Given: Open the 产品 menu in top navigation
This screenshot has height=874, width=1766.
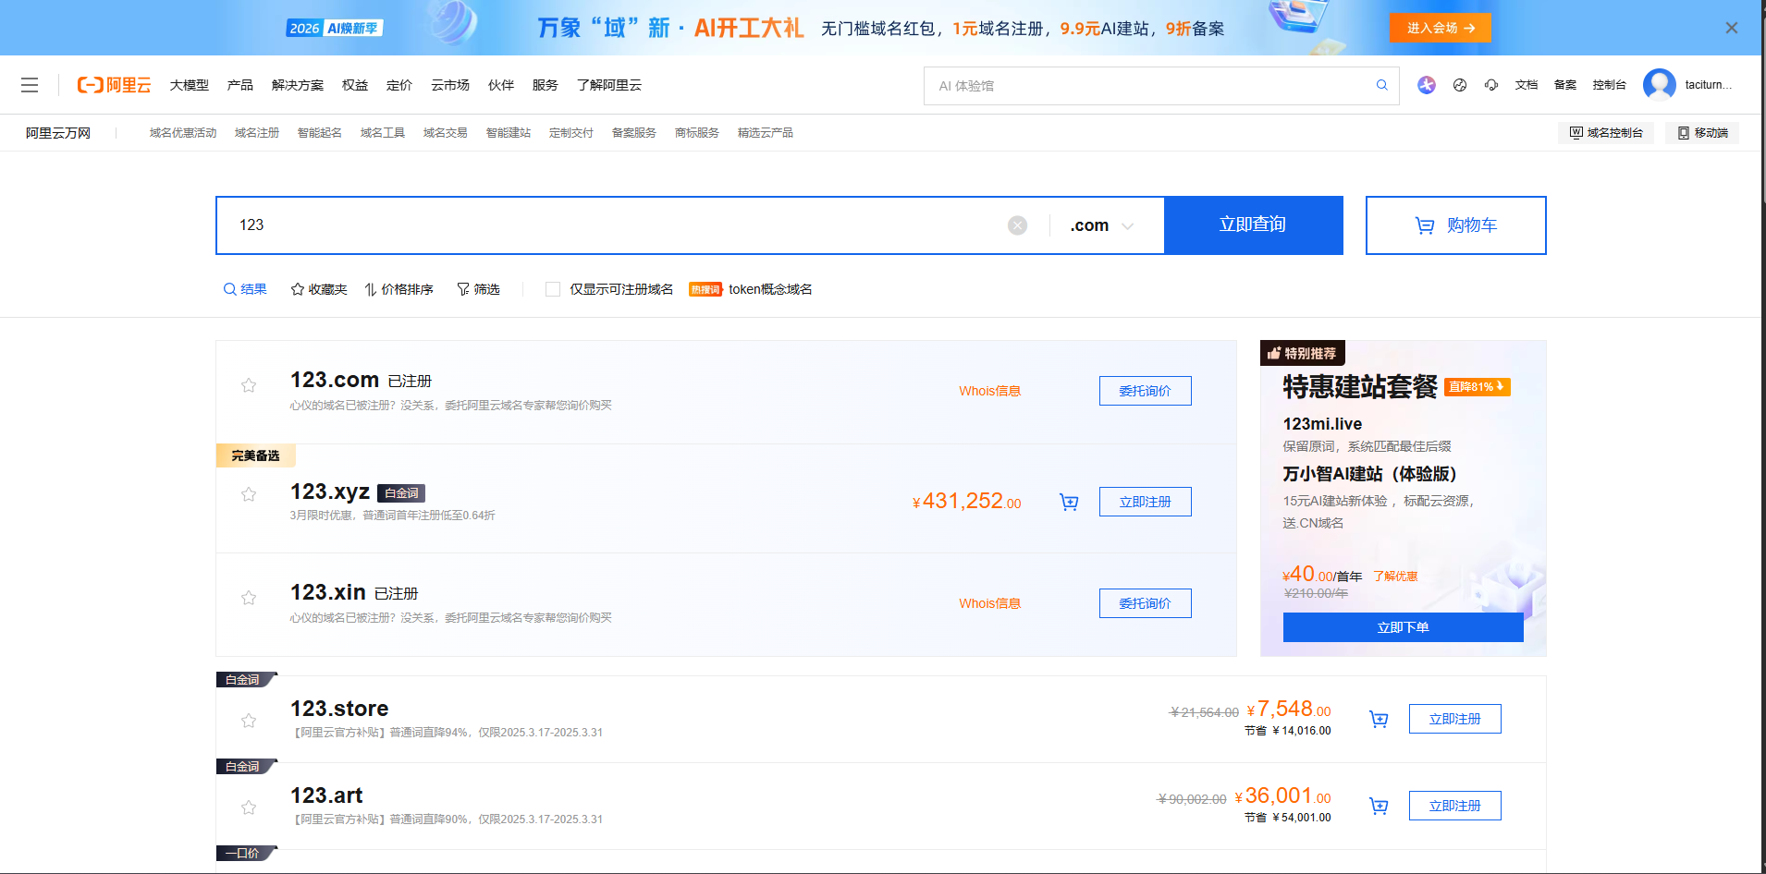Looking at the screenshot, I should click(x=239, y=85).
